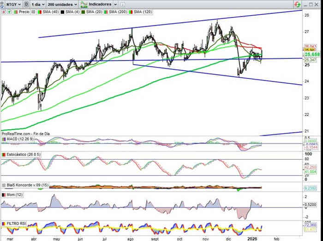Open the 1 día timeframe dropdown

[x=39, y=5]
